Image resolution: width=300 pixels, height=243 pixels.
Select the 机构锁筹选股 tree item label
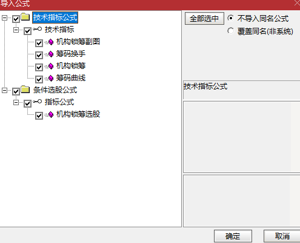coord(78,114)
